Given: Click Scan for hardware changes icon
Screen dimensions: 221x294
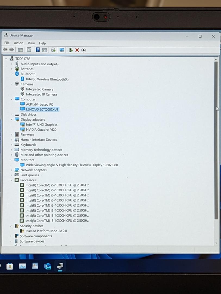Looking at the screenshot, I should 62,50.
